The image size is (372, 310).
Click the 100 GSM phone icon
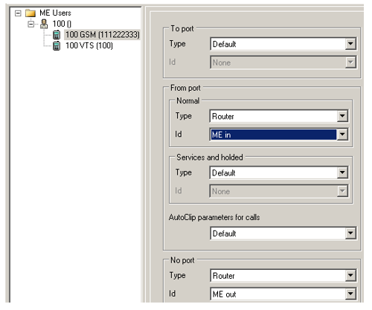tap(57, 35)
